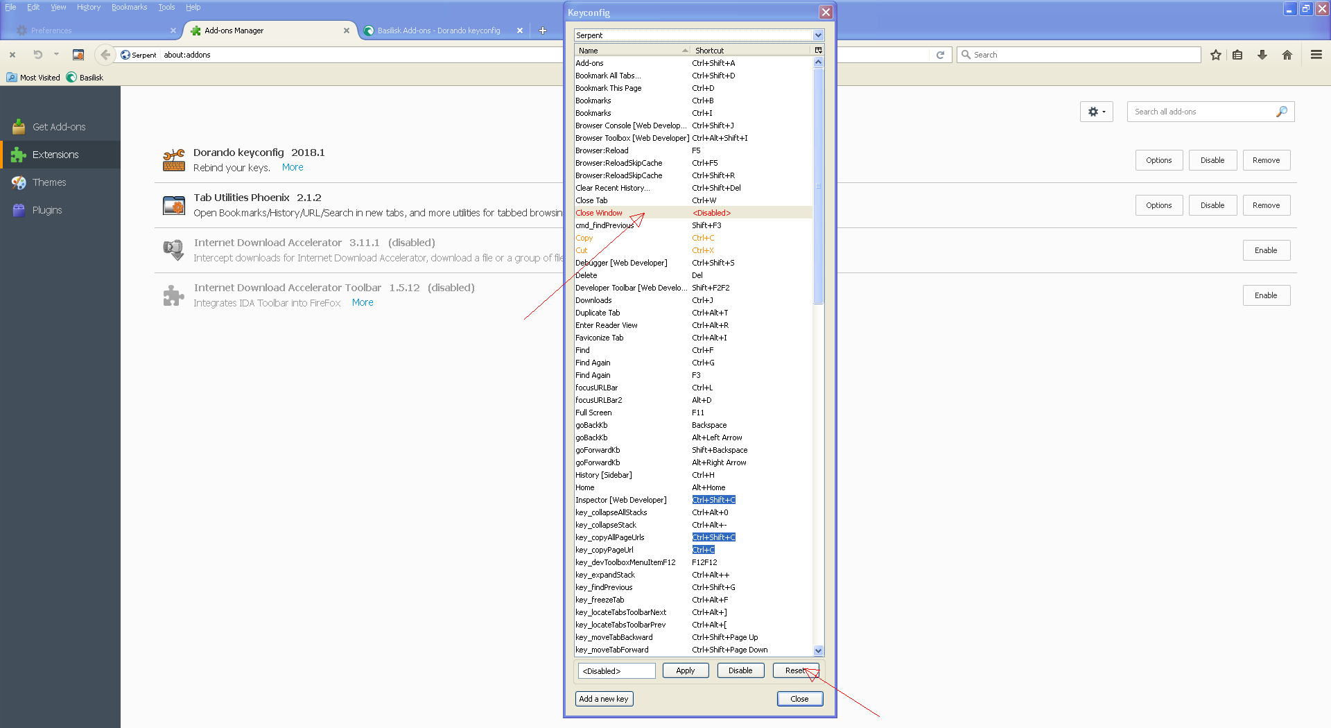
Task: Click the scroll up arrow in Keyconfig list
Action: 818,62
